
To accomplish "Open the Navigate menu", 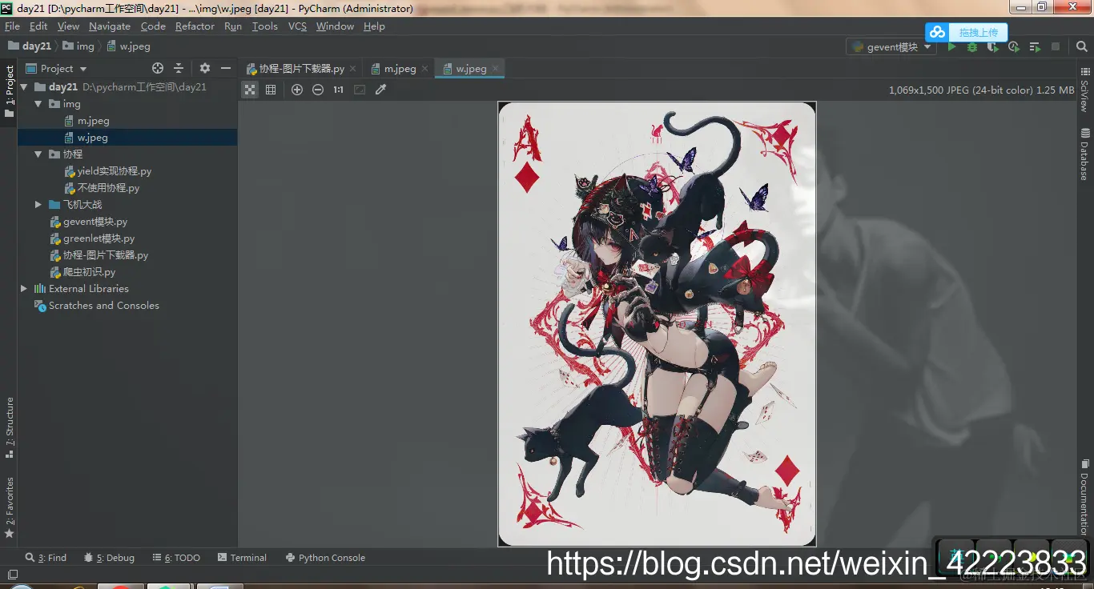I will [110, 26].
